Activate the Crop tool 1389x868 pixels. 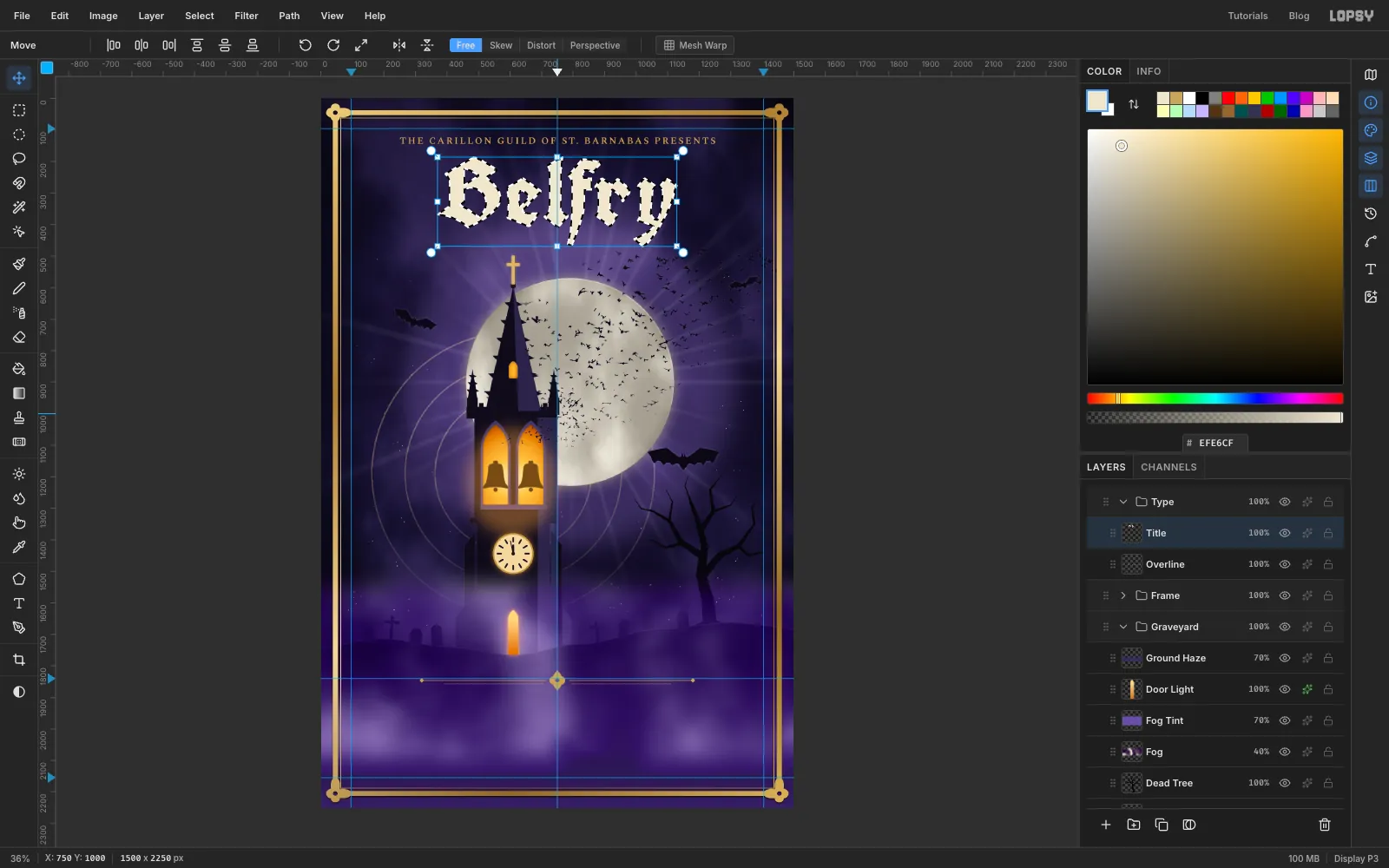click(19, 660)
